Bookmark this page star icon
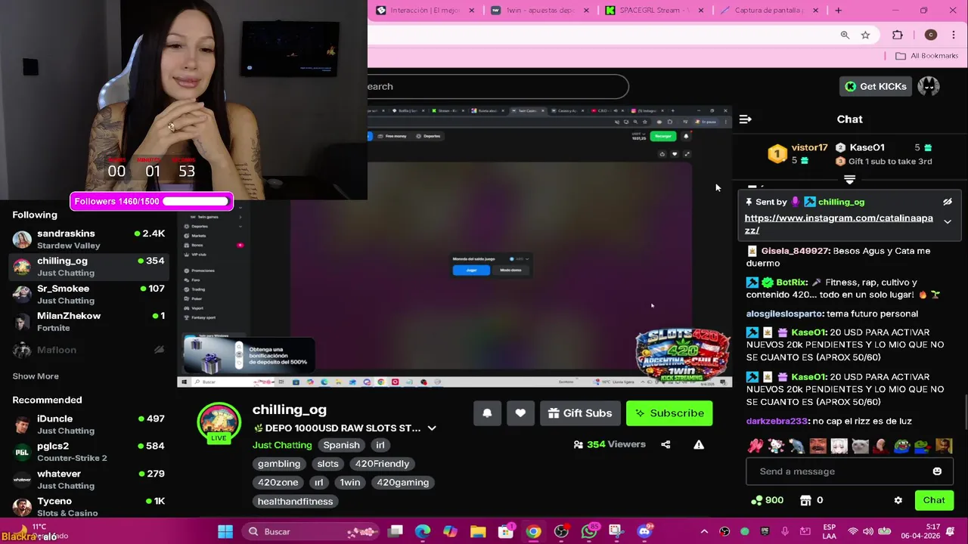 coord(865,35)
